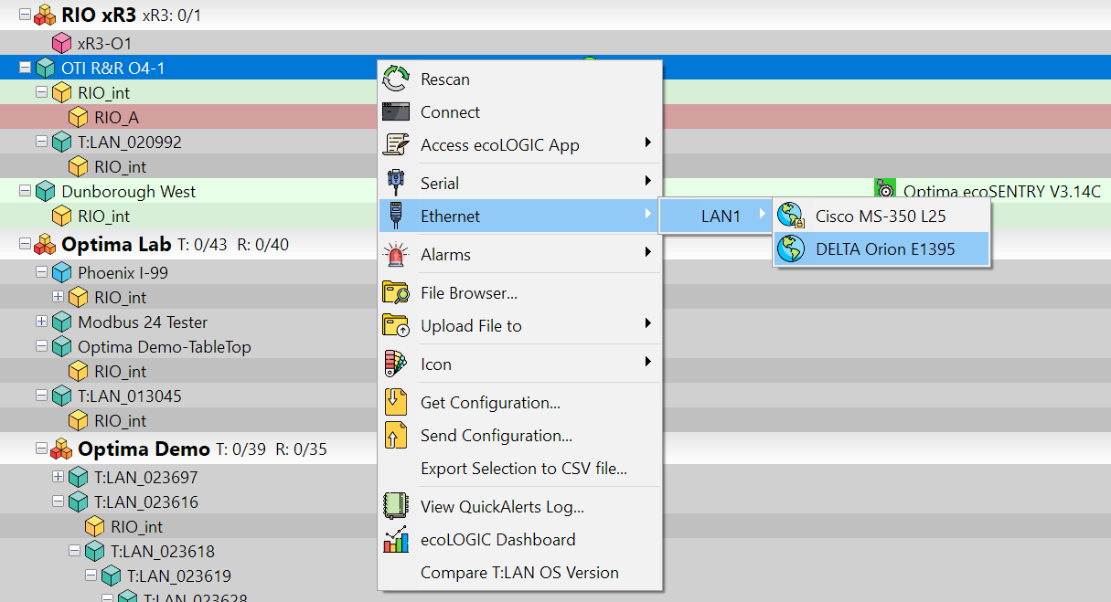Collapse the T:LAN_013045 node
This screenshot has height=602, width=1111.
pyautogui.click(x=41, y=396)
